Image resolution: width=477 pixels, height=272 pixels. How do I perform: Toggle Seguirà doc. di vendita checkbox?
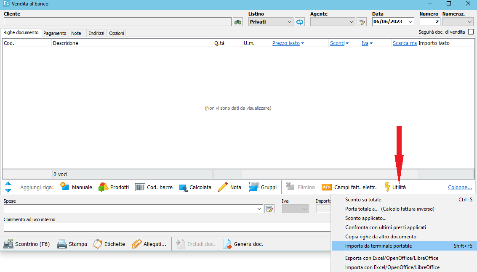pos(471,32)
